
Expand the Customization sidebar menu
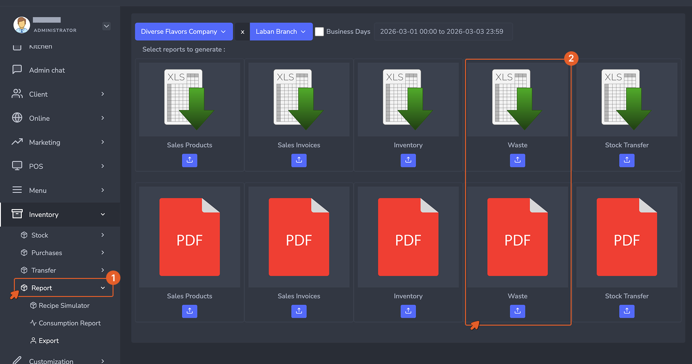60,361
